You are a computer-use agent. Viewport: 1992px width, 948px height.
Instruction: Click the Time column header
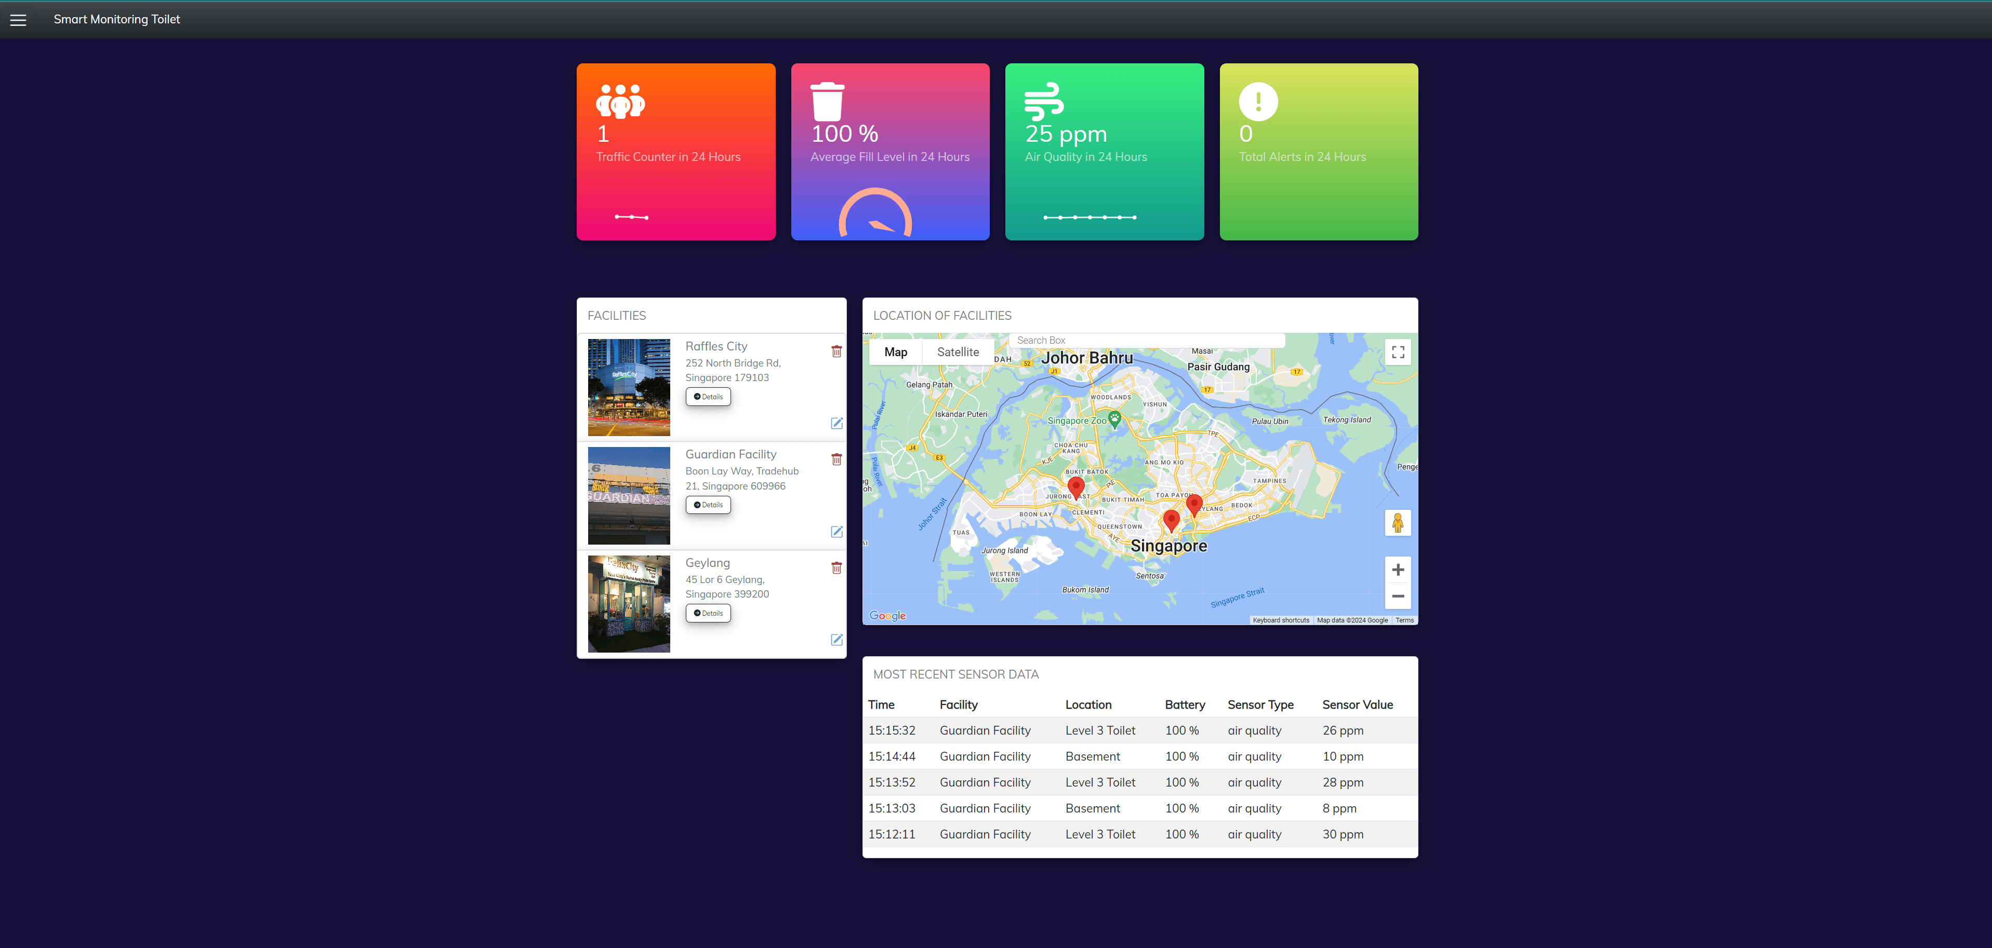(881, 705)
